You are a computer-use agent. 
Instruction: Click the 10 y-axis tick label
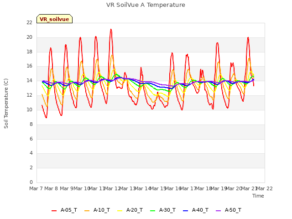tap(29, 109)
